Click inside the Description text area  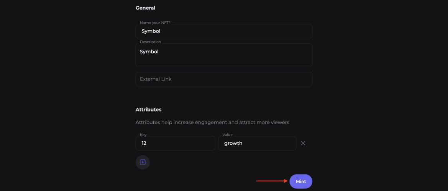pos(224,55)
